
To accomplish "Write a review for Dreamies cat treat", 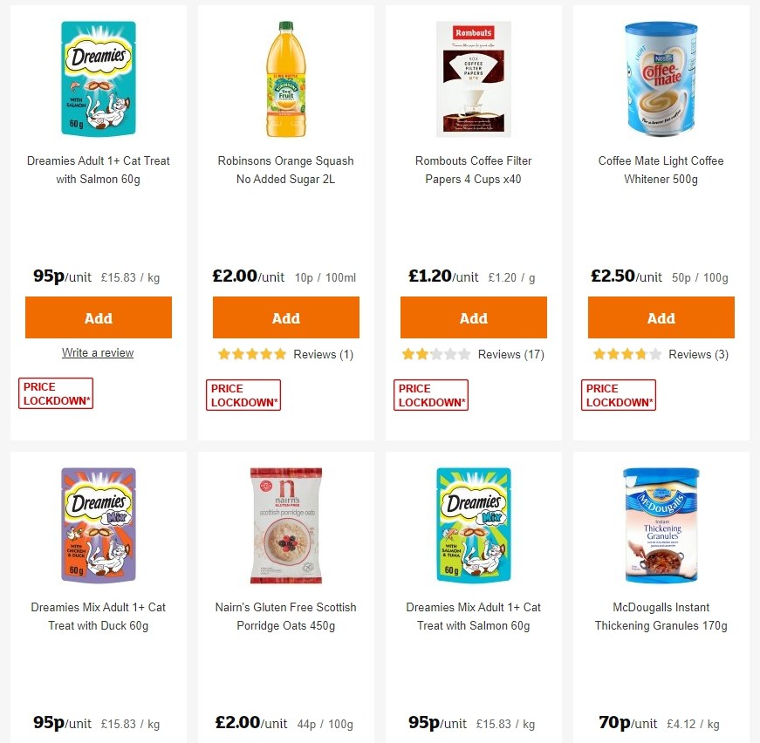I will 98,352.
